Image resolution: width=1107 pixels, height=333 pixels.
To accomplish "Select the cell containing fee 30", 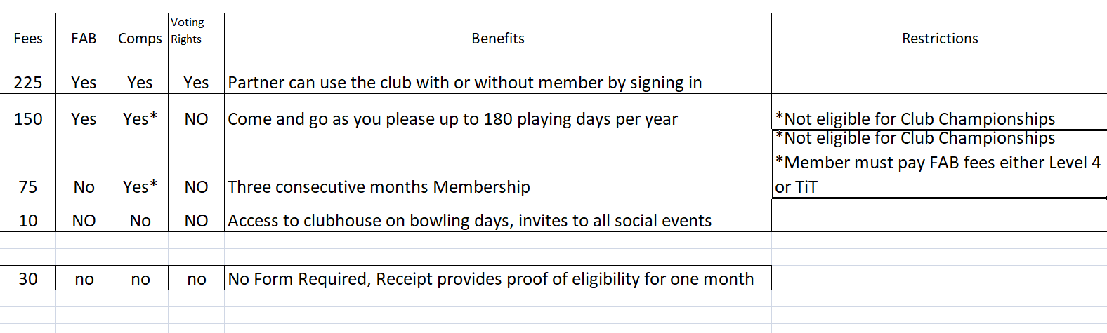I will (x=28, y=278).
